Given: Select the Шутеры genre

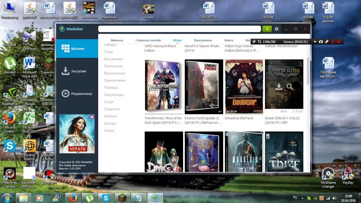Looking at the screenshot, I should click(110, 123).
